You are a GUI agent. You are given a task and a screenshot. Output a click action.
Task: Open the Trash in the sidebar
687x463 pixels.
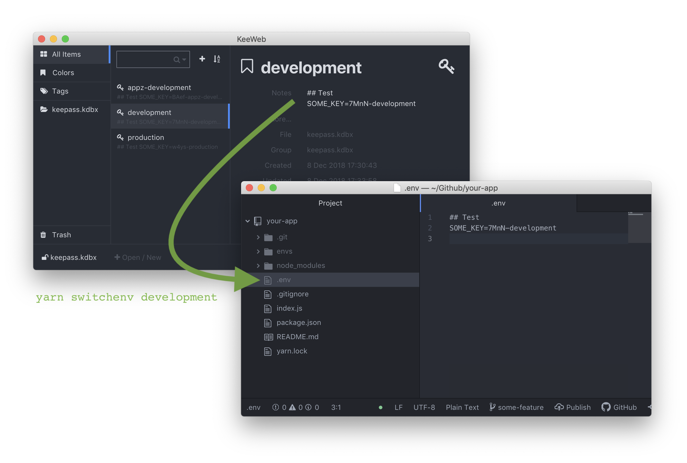61,235
